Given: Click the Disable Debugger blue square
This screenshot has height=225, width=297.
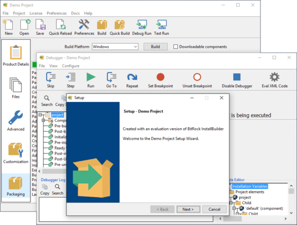Looking at the screenshot, I should coord(237,77).
